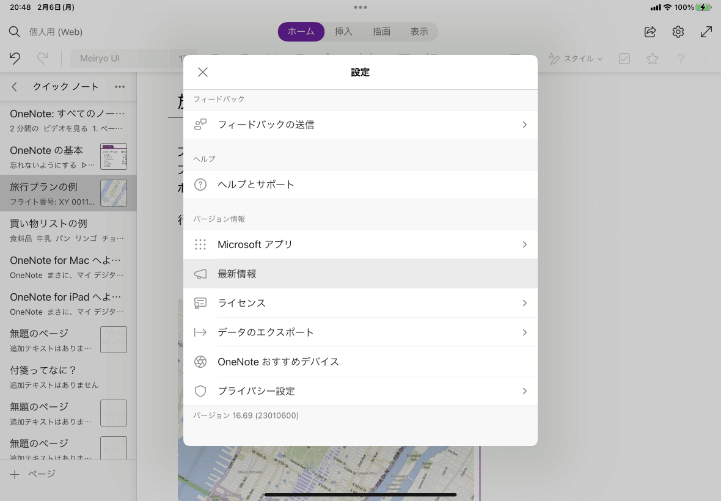Click the multitasking three dots at top
The height and width of the screenshot is (501, 721).
[x=360, y=7]
